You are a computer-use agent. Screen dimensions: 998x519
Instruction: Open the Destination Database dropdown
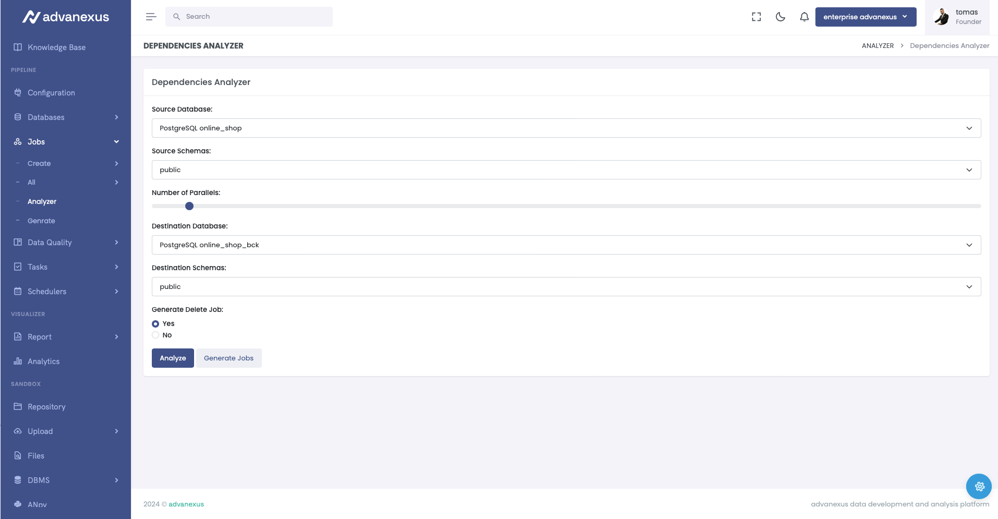pos(566,245)
